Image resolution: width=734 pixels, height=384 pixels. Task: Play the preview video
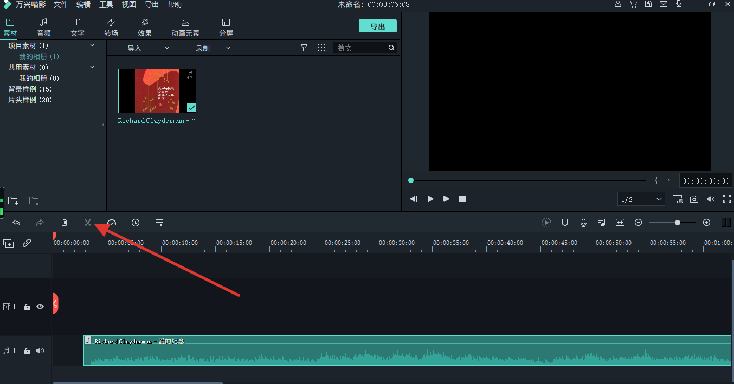tap(446, 199)
